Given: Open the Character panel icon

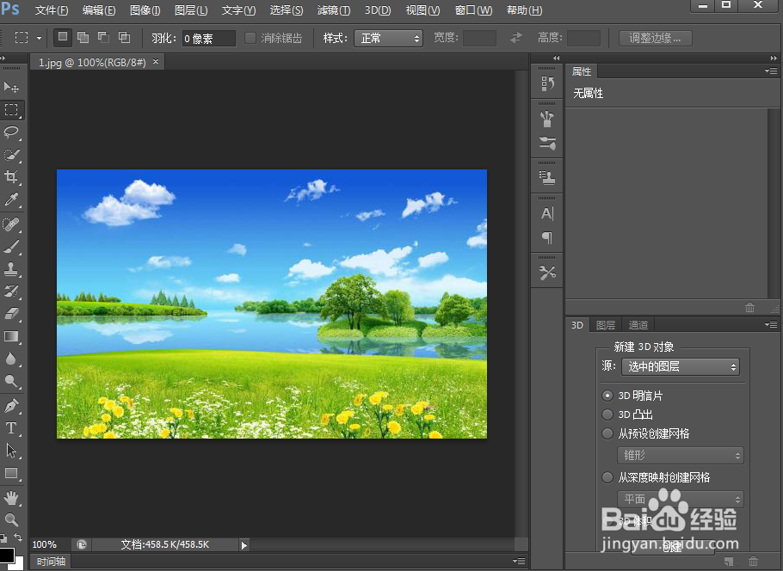Looking at the screenshot, I should [547, 213].
